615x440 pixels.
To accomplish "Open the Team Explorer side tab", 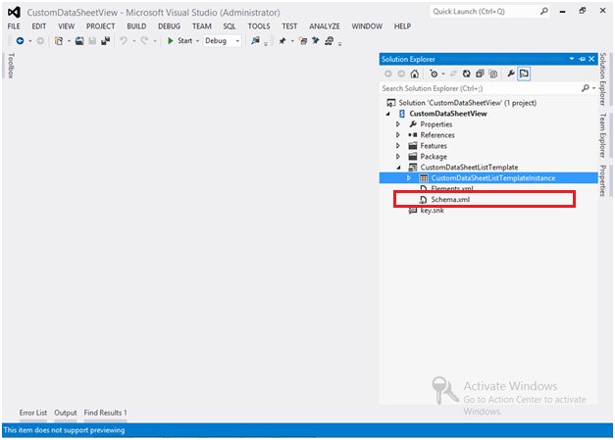I will (602, 135).
